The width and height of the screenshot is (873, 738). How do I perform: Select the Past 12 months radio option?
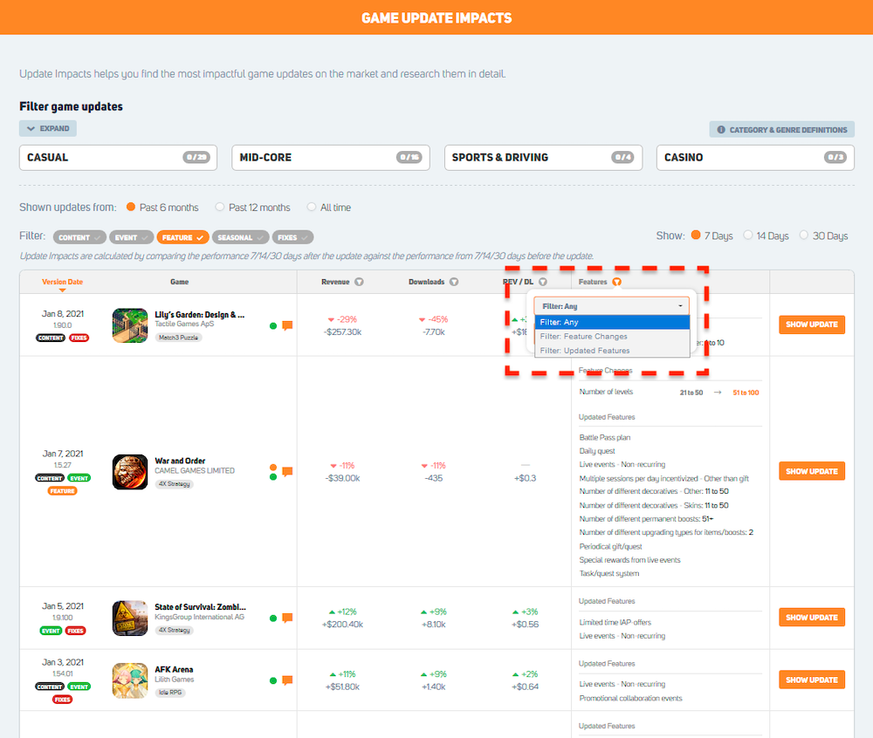(x=220, y=207)
